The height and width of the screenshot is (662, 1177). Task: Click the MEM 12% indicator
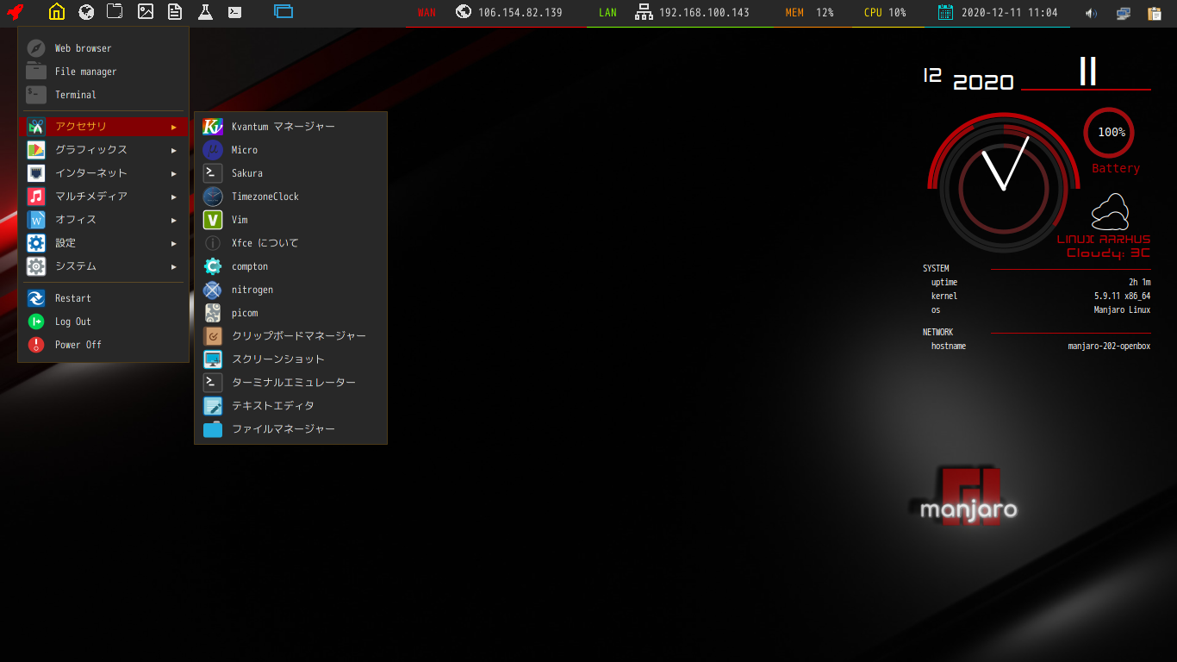810,13
